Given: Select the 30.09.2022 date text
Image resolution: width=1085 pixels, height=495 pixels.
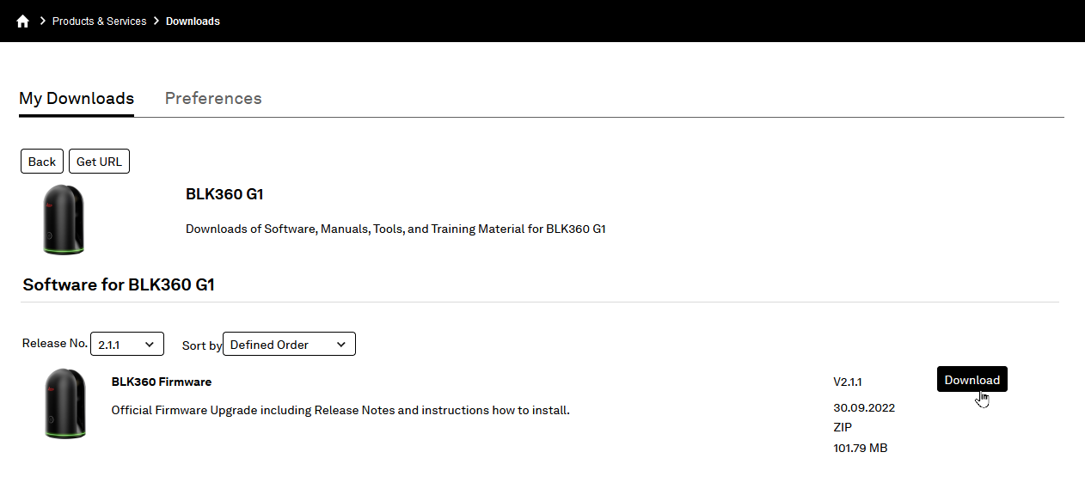Looking at the screenshot, I should [x=864, y=407].
